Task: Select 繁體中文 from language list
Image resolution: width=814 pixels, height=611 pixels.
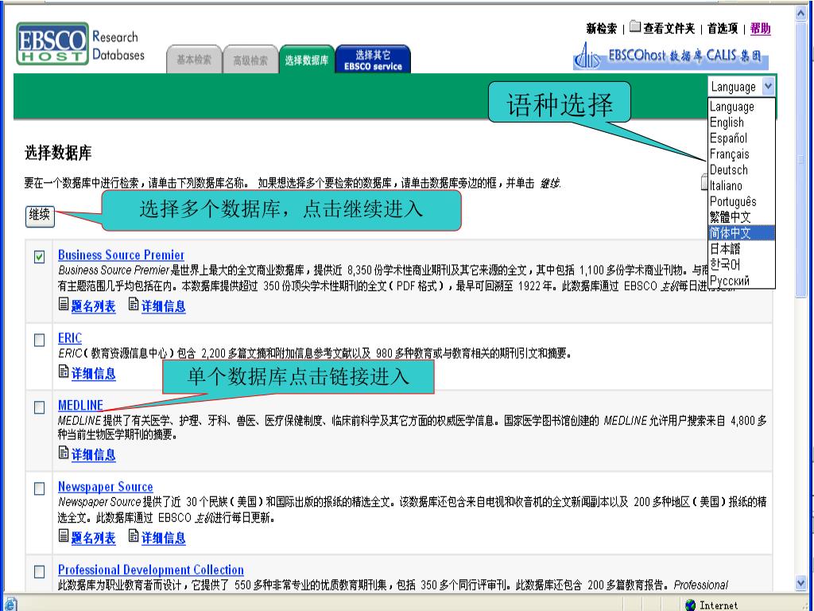Action: pos(742,217)
